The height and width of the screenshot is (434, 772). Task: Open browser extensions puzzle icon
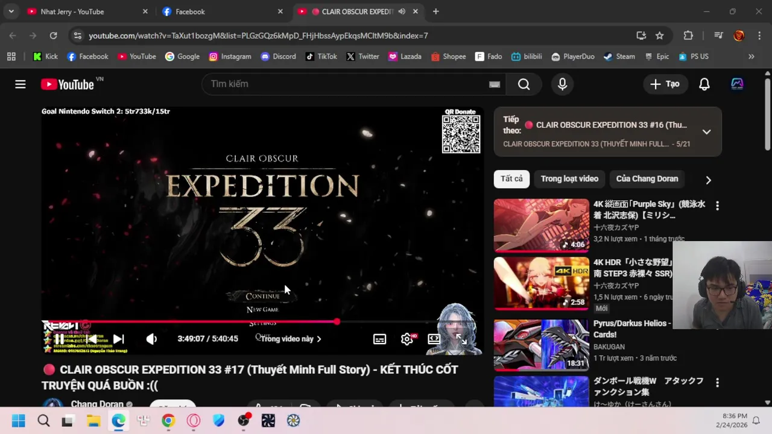click(x=688, y=36)
